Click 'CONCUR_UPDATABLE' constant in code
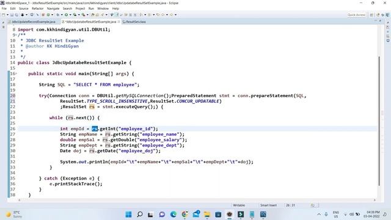391x220 pixels. [x=198, y=101]
